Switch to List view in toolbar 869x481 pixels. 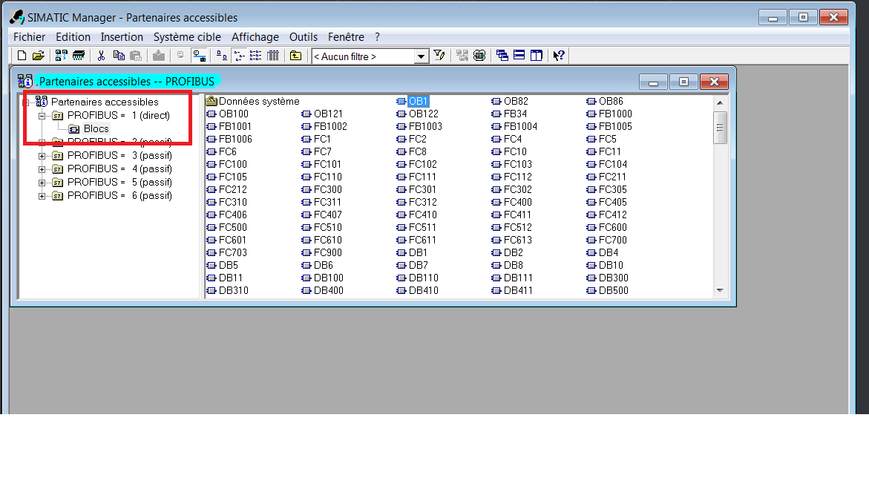[256, 56]
